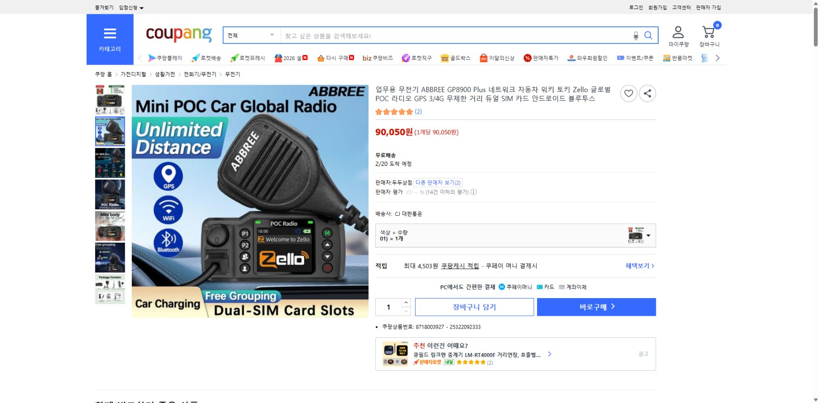Click 회원가입 link
Viewport: 819px width, 403px height.
(x=657, y=7)
